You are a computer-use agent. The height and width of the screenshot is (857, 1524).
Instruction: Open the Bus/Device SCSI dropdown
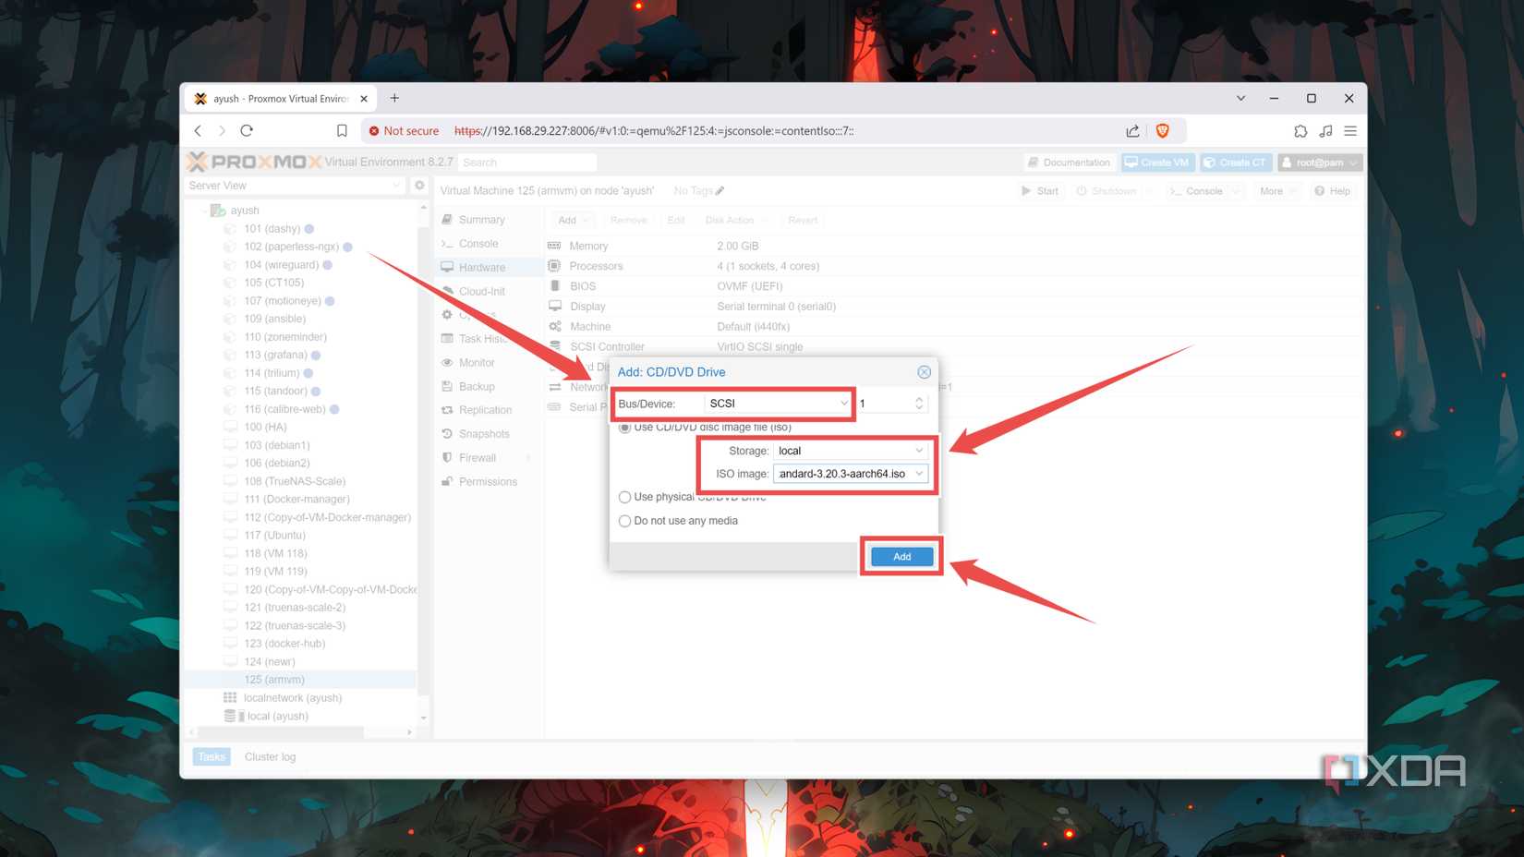point(777,404)
